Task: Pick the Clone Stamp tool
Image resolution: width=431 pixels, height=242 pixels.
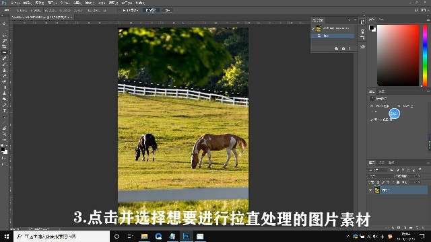Action: pos(4,70)
